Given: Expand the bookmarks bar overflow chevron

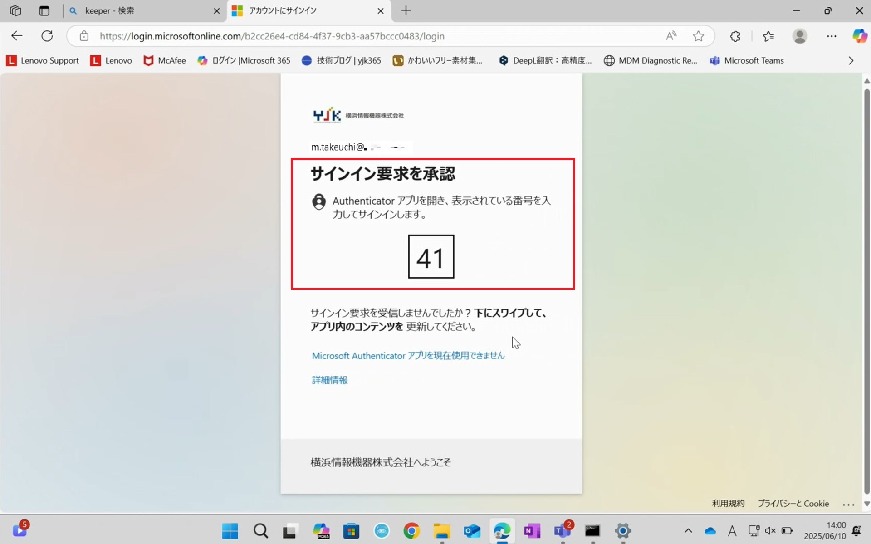Looking at the screenshot, I should point(851,60).
